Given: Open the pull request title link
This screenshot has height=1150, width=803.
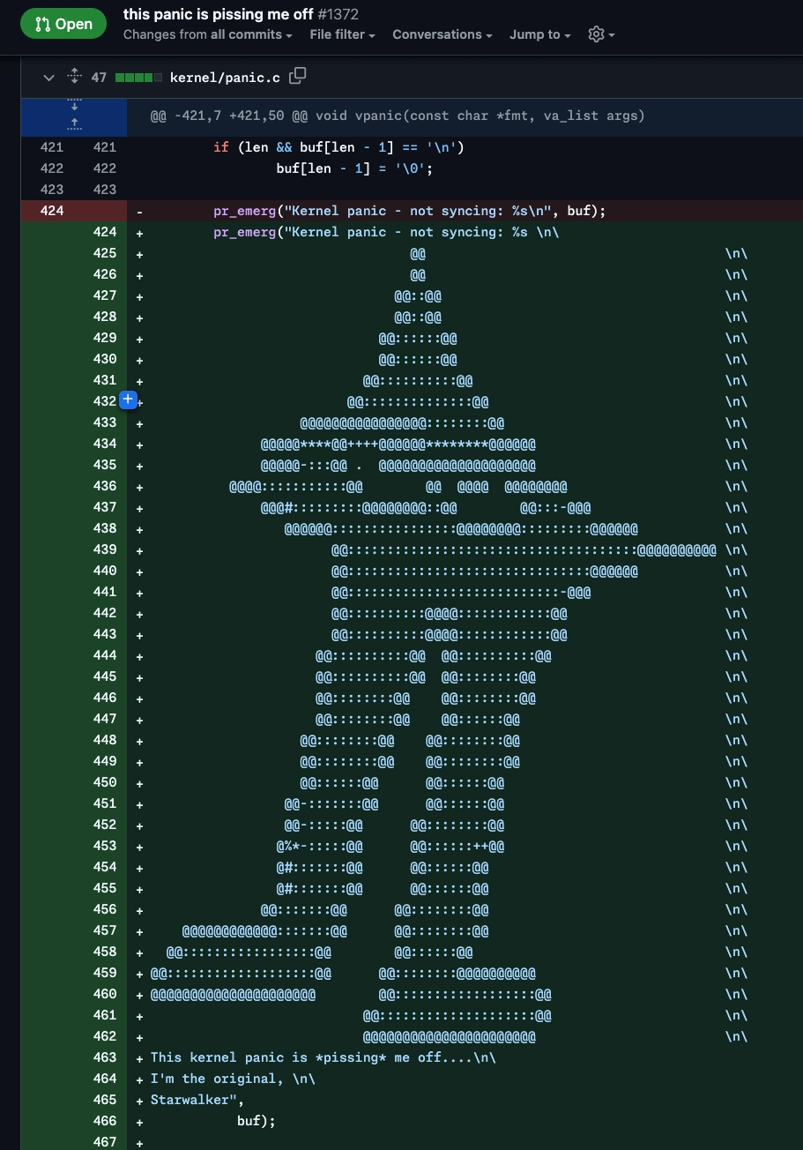Looking at the screenshot, I should click(219, 14).
